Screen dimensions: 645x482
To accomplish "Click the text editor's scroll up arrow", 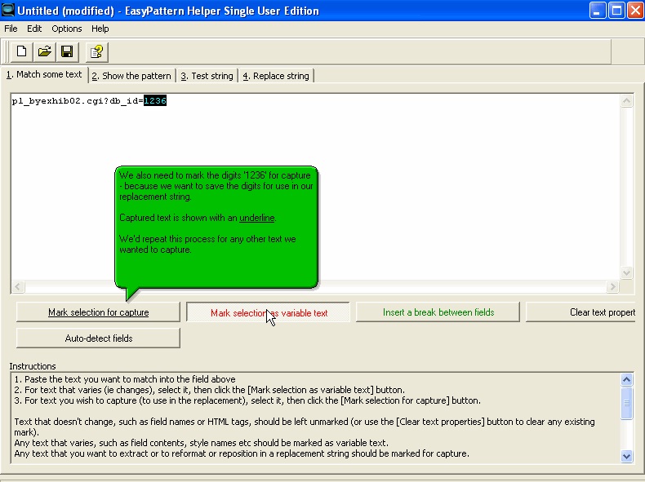I will coord(626,100).
